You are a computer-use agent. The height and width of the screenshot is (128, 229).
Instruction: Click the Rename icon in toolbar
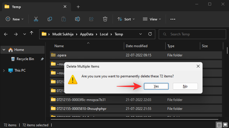coord(77,19)
